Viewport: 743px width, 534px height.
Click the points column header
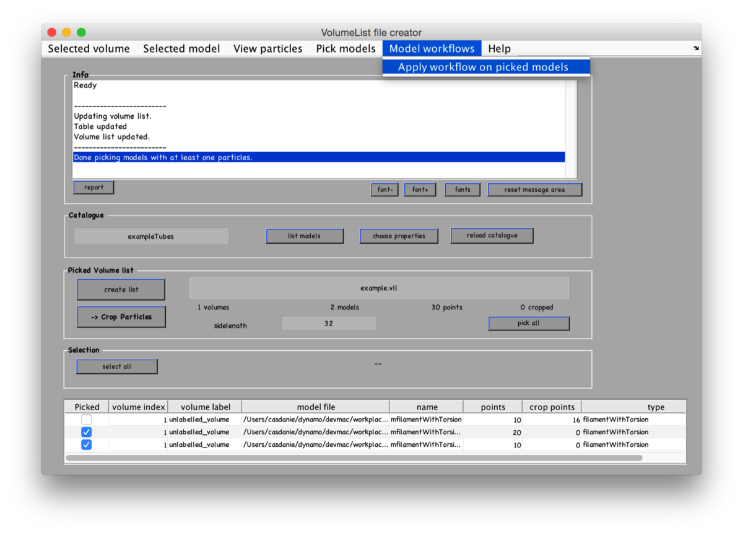coord(493,407)
